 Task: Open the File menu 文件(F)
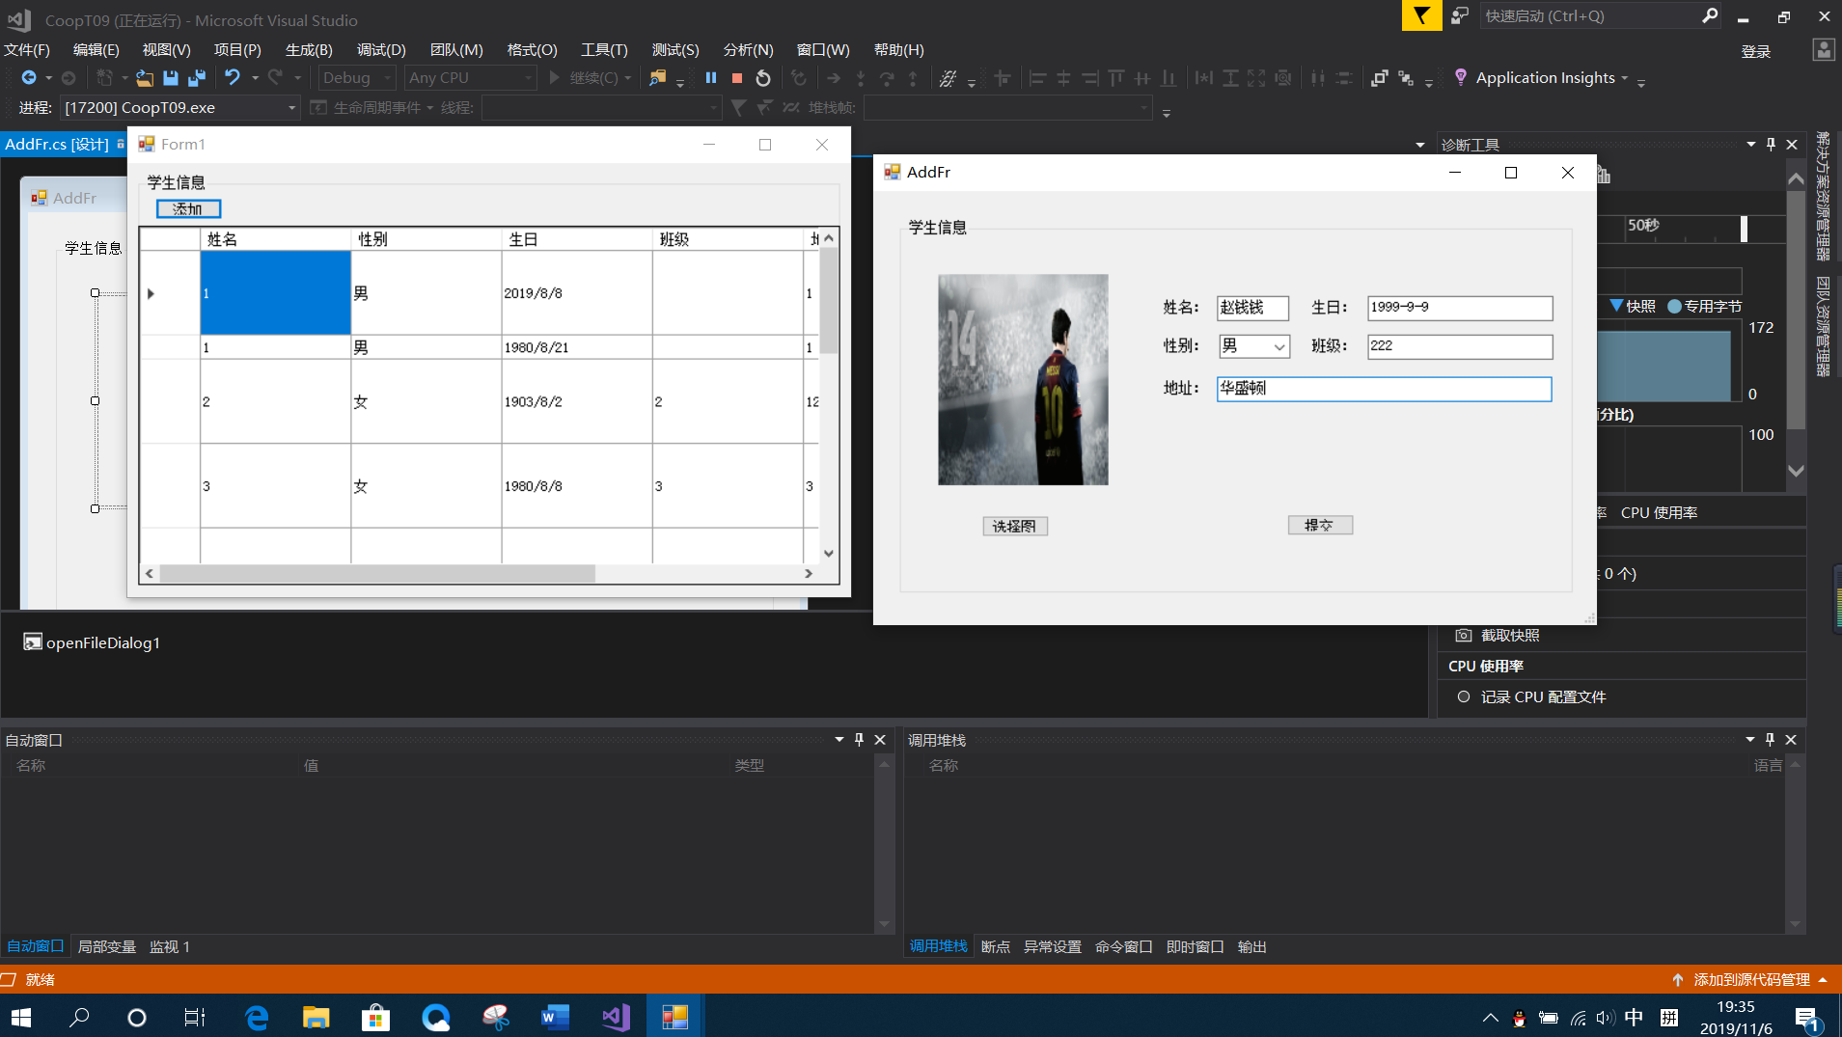pos(27,50)
